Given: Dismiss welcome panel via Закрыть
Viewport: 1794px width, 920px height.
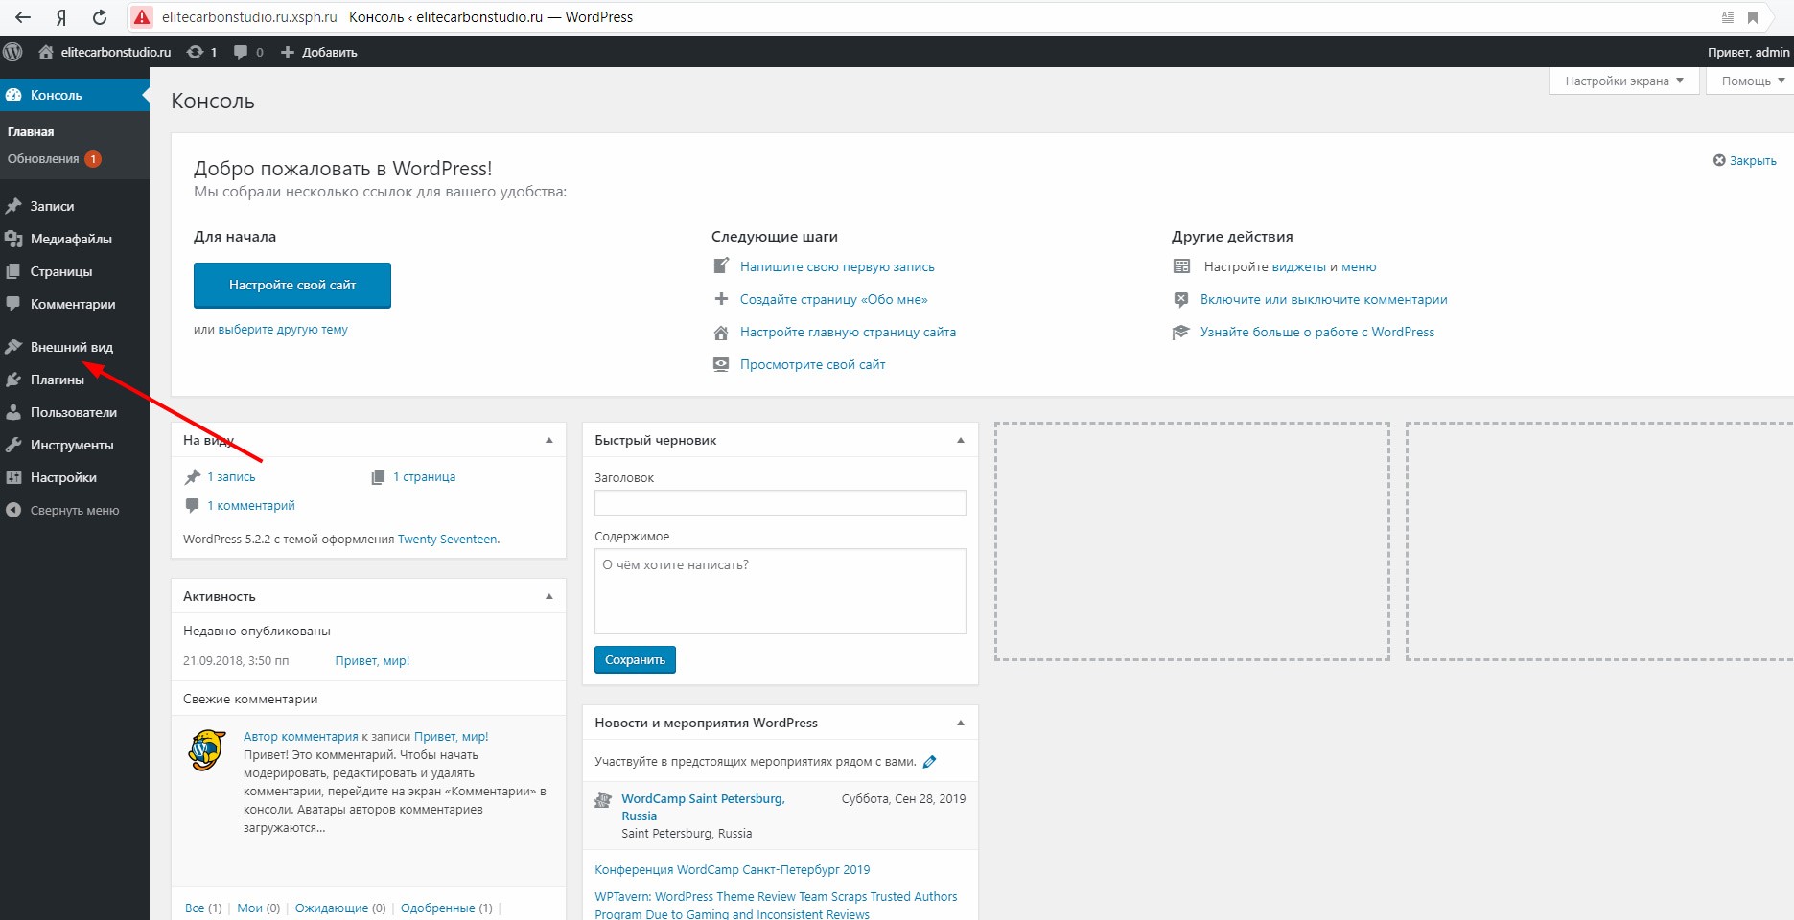Looking at the screenshot, I should [1745, 161].
